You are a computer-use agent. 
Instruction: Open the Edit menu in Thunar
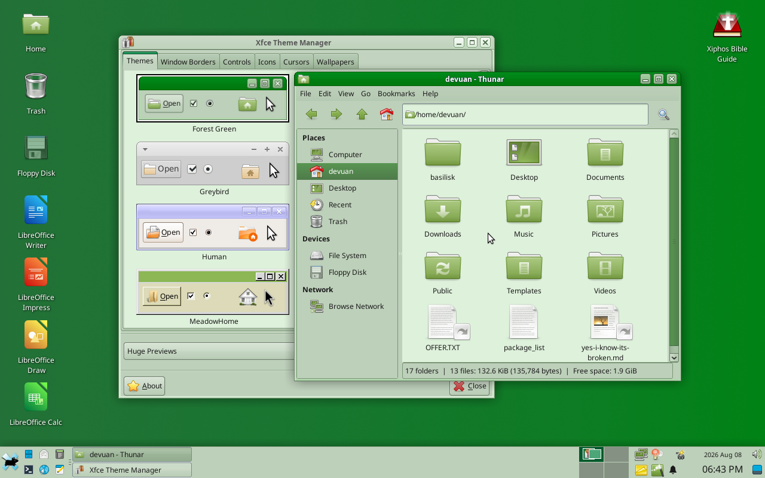pos(325,93)
